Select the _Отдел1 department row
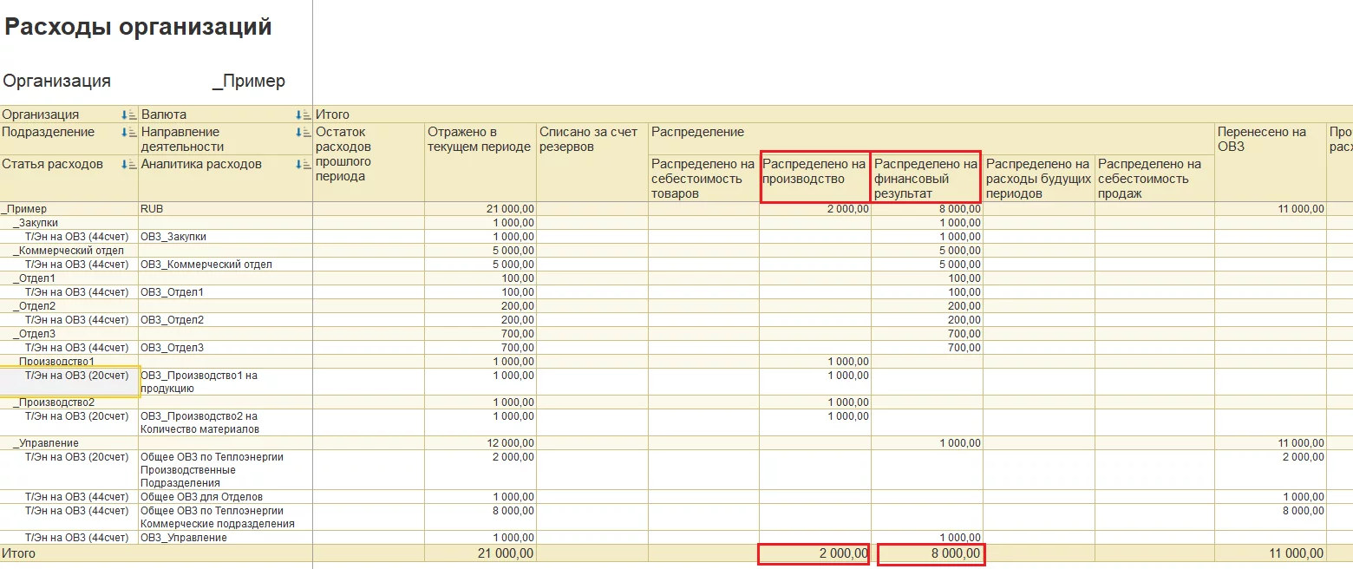 69,278
